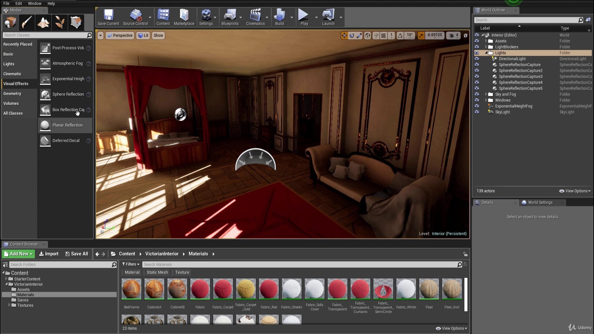
Task: Toggle SkyLight visibility eye icon
Action: (477, 112)
